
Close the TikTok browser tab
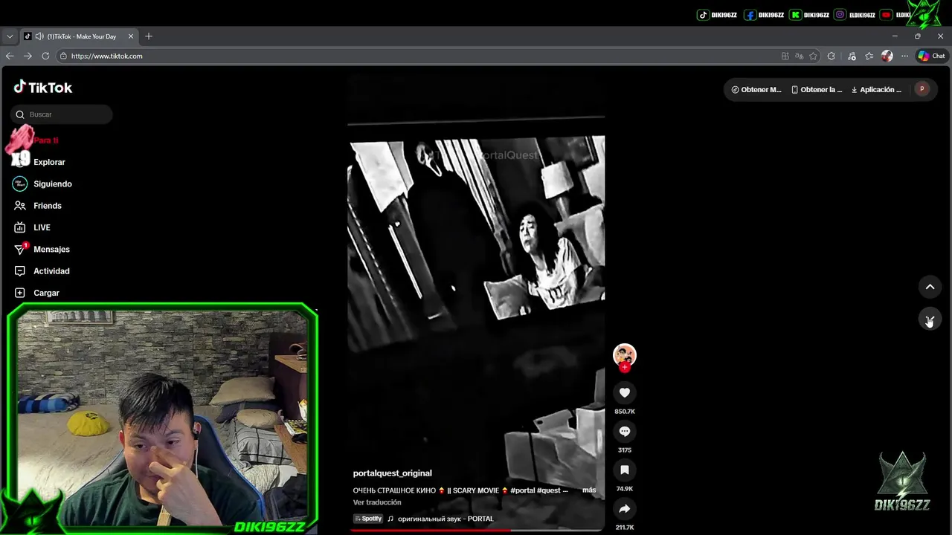pyautogui.click(x=131, y=36)
